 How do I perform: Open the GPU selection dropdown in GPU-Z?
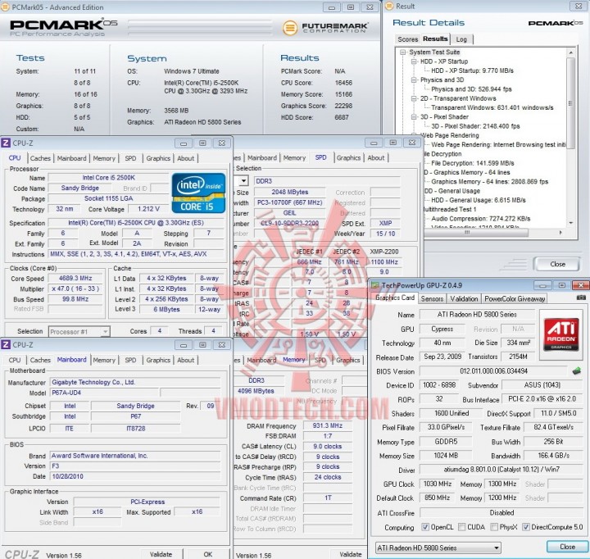[x=438, y=548]
